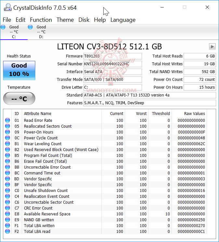Open the Language menu

pos(123,20)
